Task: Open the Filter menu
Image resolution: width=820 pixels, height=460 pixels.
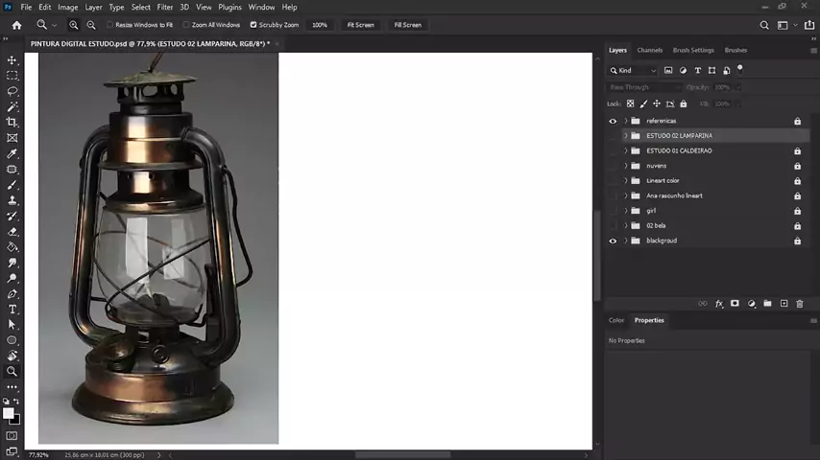Action: coord(165,7)
